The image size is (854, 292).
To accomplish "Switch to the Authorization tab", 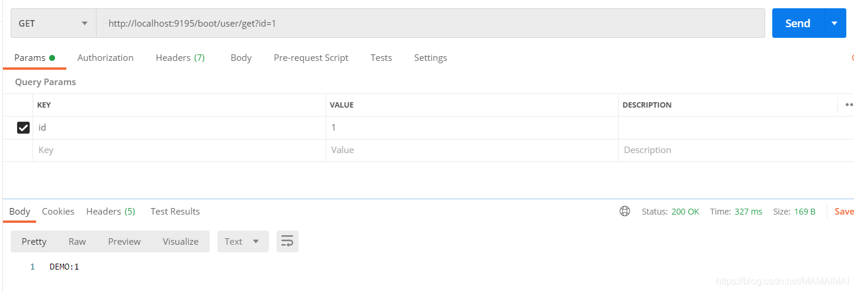I will click(x=105, y=58).
